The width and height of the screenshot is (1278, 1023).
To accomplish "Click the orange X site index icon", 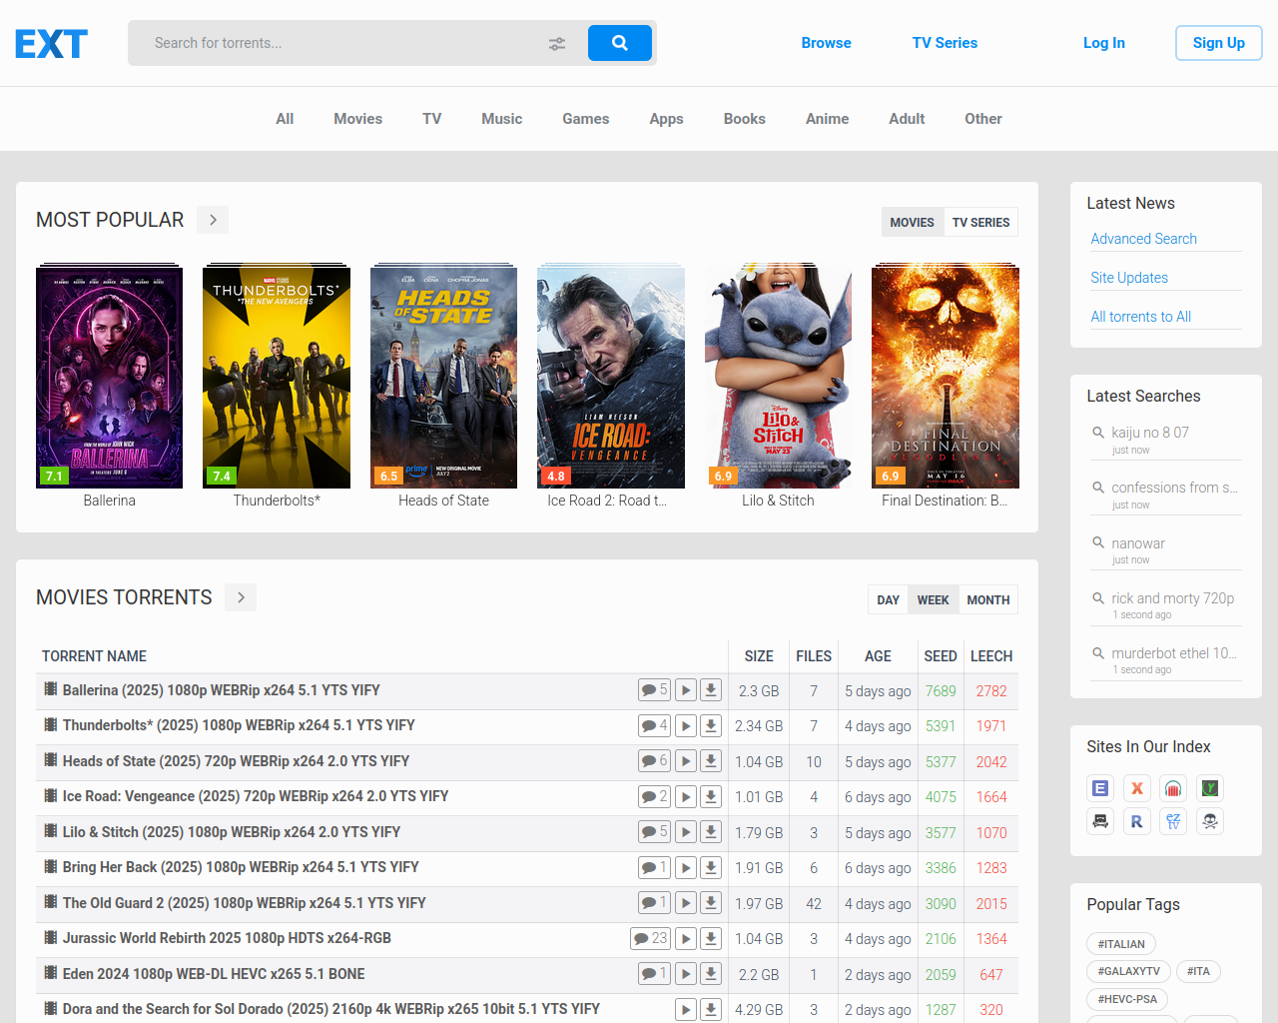I will [1137, 788].
